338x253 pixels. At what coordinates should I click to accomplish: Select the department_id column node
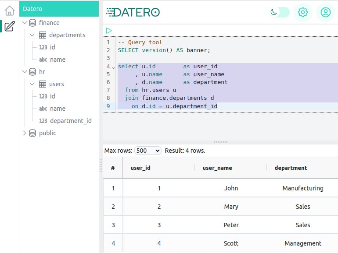coord(71,121)
